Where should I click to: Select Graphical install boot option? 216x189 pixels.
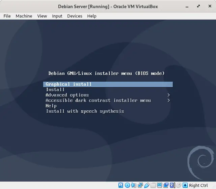pyautogui.click(x=108, y=84)
